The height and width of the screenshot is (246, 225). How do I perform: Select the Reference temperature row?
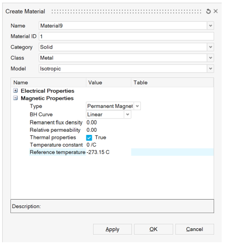pyautogui.click(x=121, y=152)
